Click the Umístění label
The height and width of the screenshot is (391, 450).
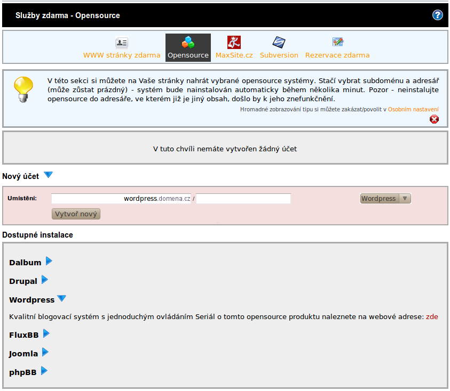tap(22, 198)
